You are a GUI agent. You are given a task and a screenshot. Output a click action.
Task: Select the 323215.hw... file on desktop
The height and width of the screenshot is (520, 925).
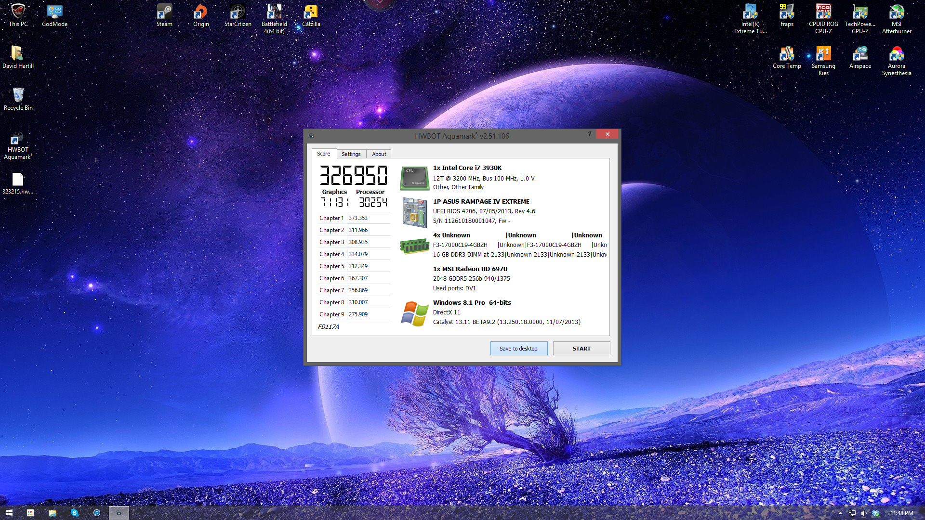pyautogui.click(x=18, y=183)
